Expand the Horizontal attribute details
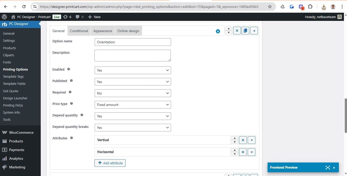Screen dimensions: 347x176 click(252, 152)
